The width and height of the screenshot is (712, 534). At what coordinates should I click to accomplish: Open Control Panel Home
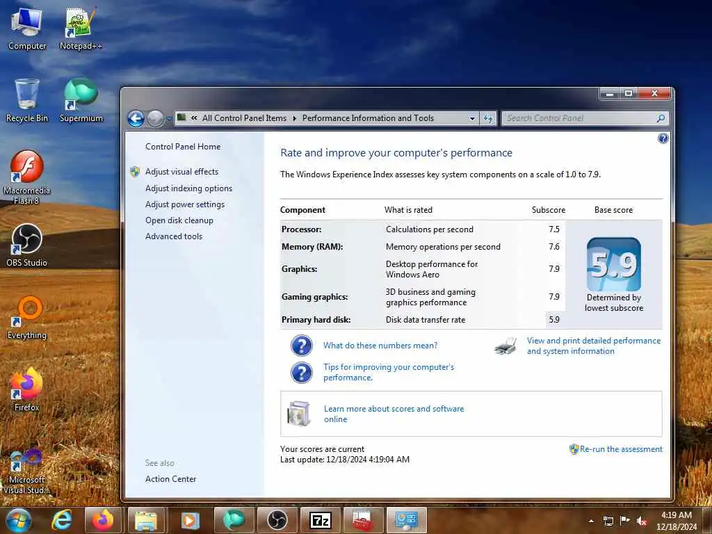click(x=183, y=147)
